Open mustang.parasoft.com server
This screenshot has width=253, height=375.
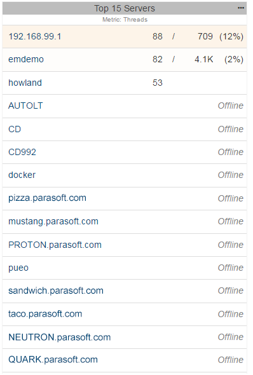(53, 221)
